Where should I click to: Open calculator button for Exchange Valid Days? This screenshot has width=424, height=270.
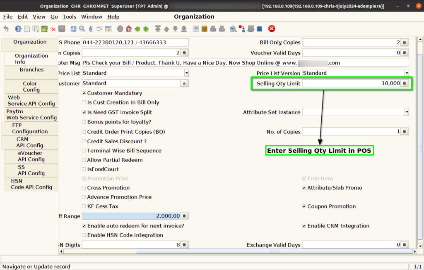point(405,245)
